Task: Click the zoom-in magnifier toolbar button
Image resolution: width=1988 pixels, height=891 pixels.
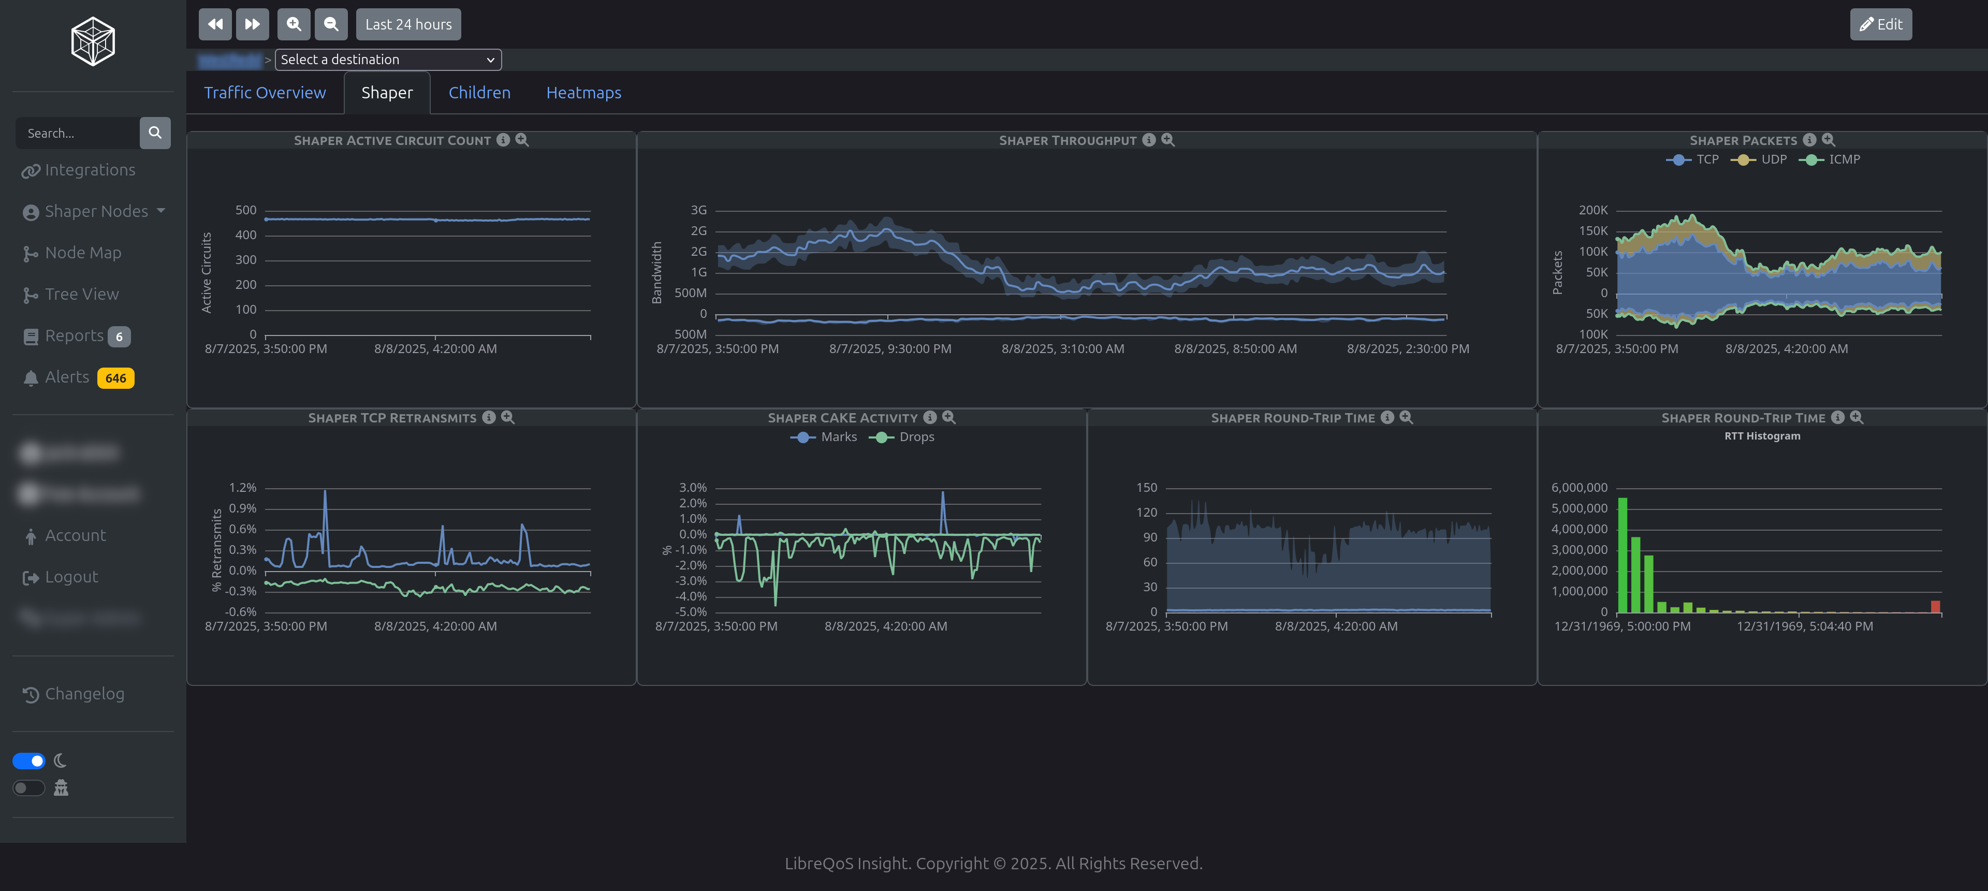Action: coord(293,25)
